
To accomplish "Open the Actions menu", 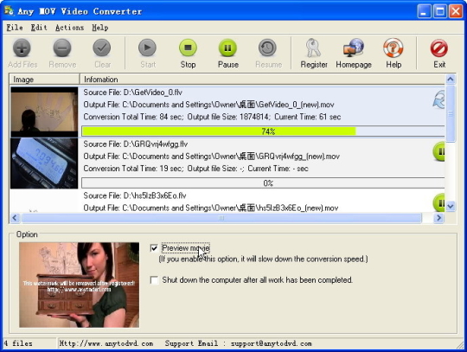I will (70, 28).
